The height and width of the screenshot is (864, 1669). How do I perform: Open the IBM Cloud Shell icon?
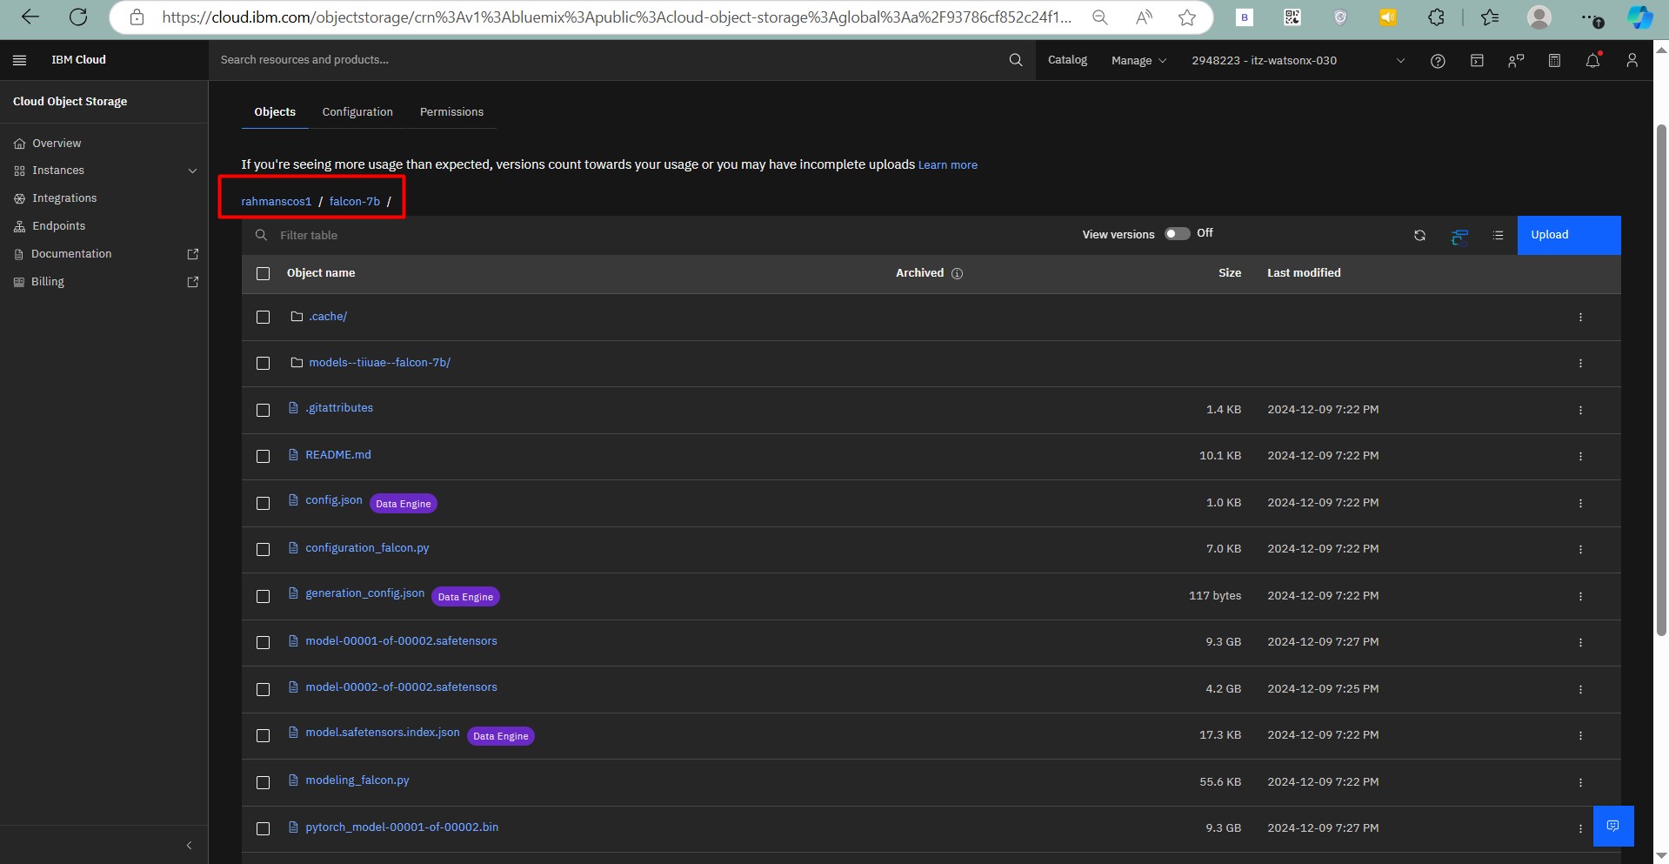pos(1477,61)
